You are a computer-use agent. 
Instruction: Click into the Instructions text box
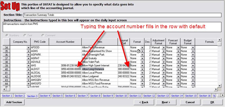112,27
